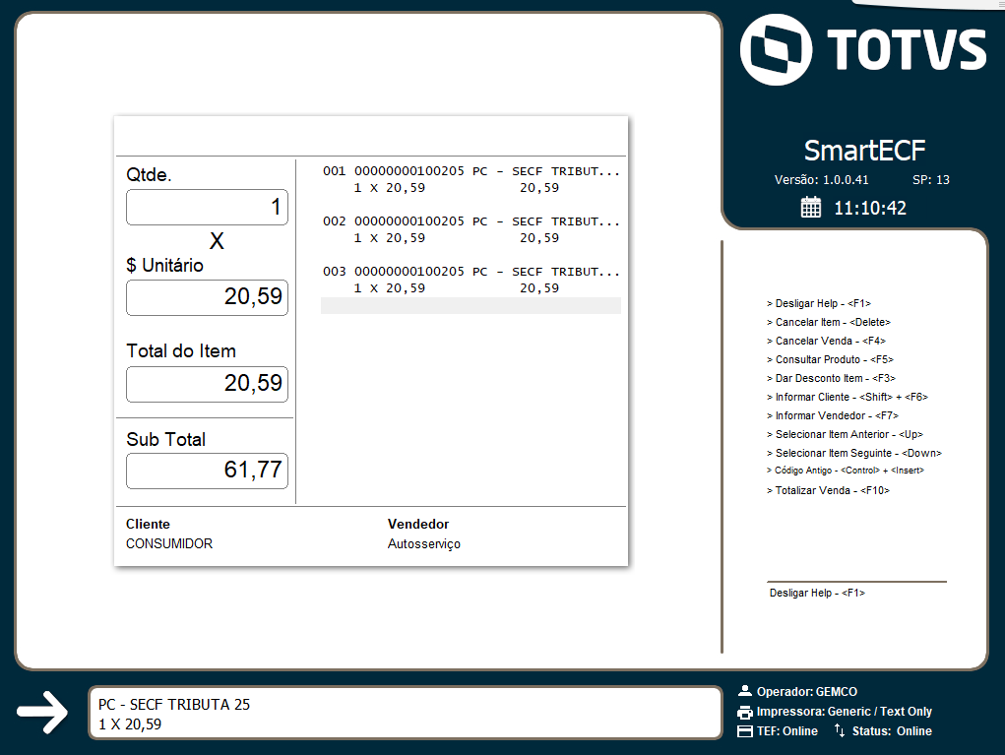Select item 002 in the sale list

(x=471, y=229)
